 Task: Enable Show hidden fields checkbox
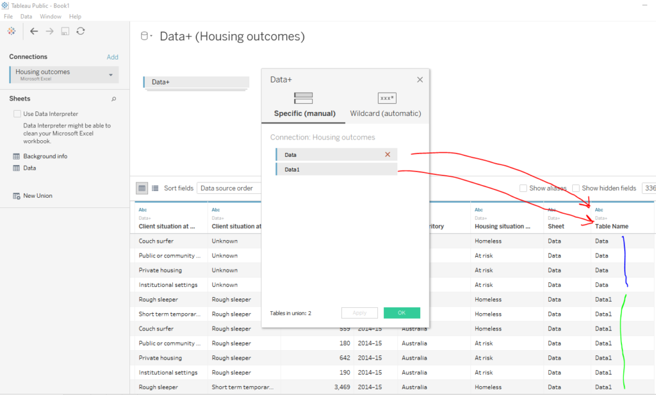(x=576, y=188)
